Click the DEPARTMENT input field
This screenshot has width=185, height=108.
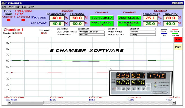click(x=143, y=35)
